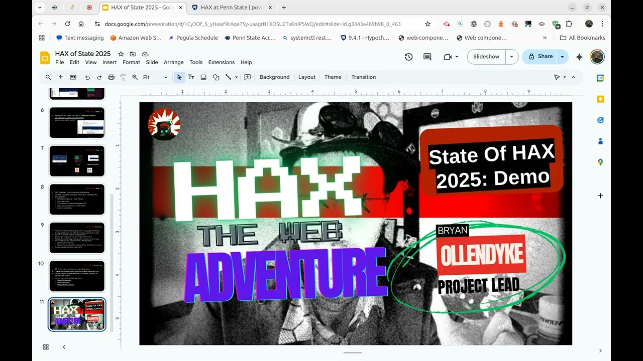Viewport: 643px width, 361px height.
Task: Show side panel chevron at bottom right
Action: 600,351
